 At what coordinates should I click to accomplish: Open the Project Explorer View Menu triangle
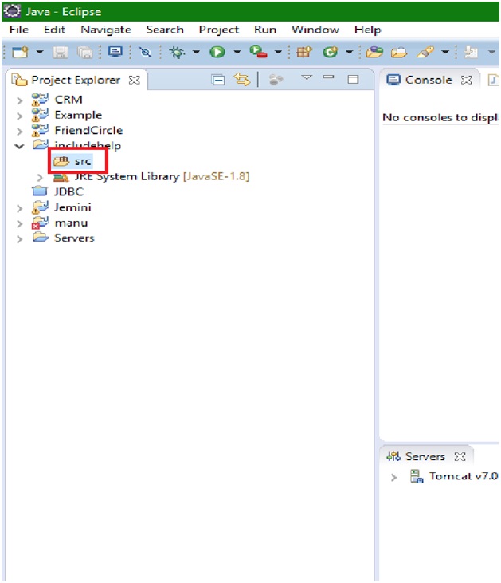[307, 77]
